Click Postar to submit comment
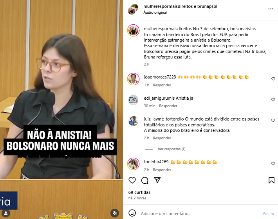The image size is (278, 219). [269, 214]
